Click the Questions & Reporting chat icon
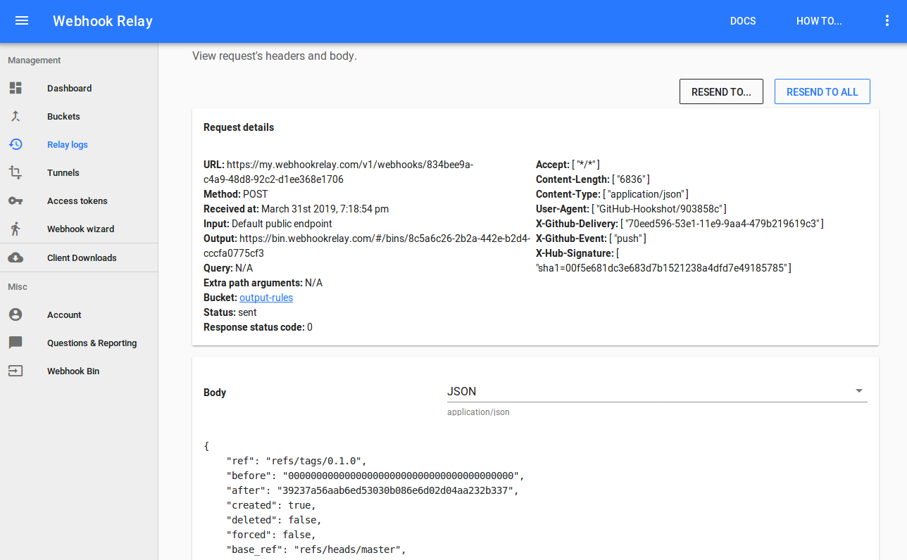Image resolution: width=907 pixels, height=560 pixels. 15,343
